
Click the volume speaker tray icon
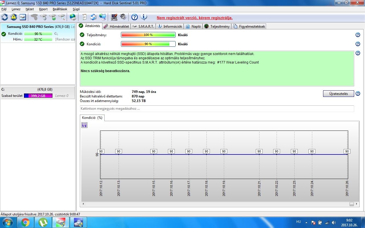[334, 222]
